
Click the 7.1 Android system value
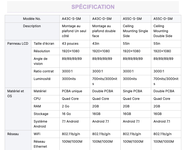pyautogui.click(x=70, y=122)
